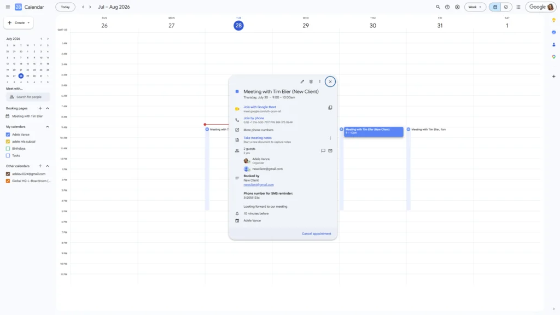Hide the side panel chevron
The image size is (560, 315).
pyautogui.click(x=553, y=309)
